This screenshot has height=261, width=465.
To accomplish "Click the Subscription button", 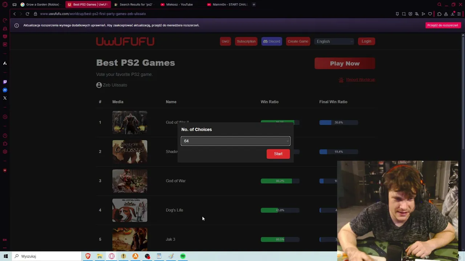I will click(x=246, y=41).
